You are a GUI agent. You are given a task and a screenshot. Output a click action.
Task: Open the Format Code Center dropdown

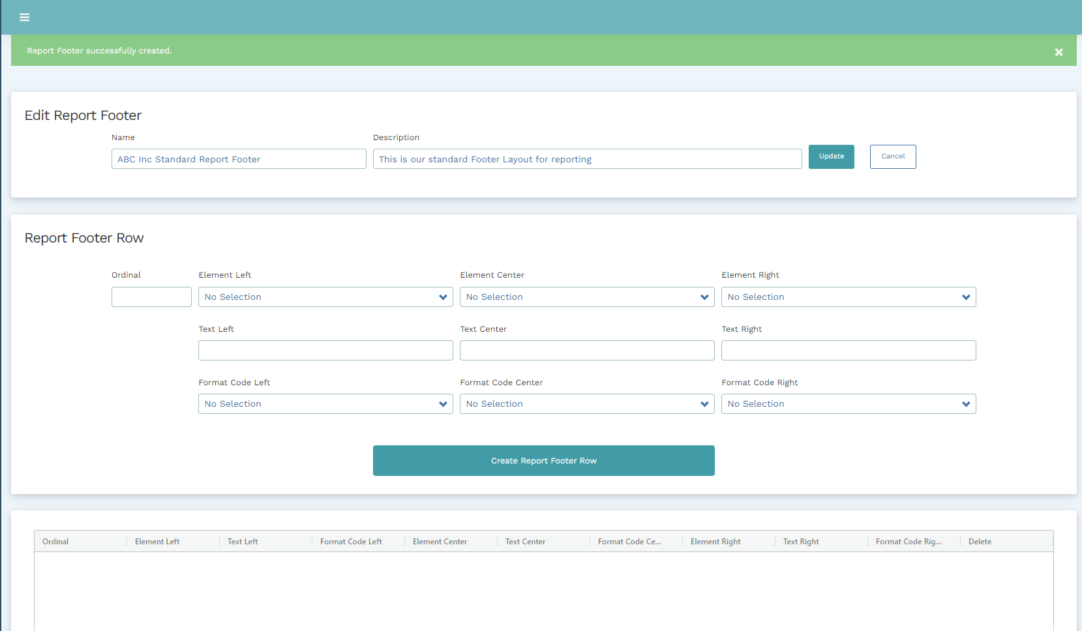(x=587, y=404)
